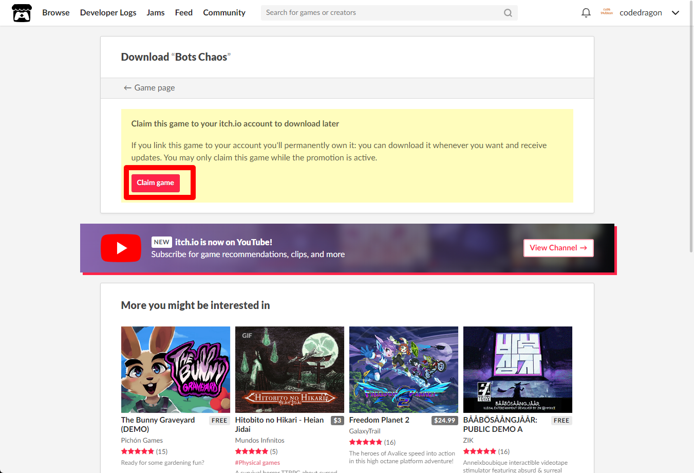Viewport: 694px width, 473px height.
Task: Open the Community section
Action: pyautogui.click(x=224, y=13)
